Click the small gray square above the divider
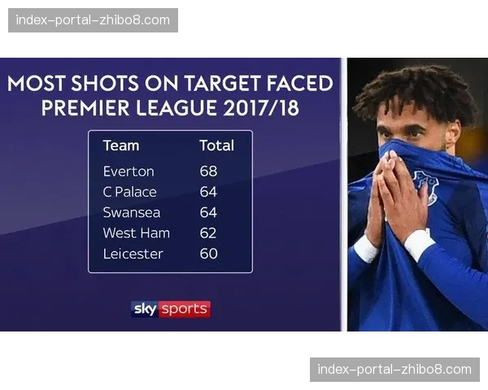This screenshot has height=390, width=488. pyautogui.click(x=345, y=55)
